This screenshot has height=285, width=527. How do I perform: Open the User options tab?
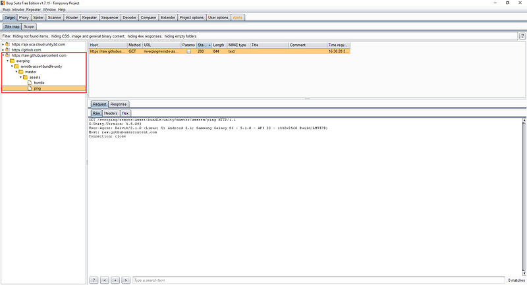[218, 18]
